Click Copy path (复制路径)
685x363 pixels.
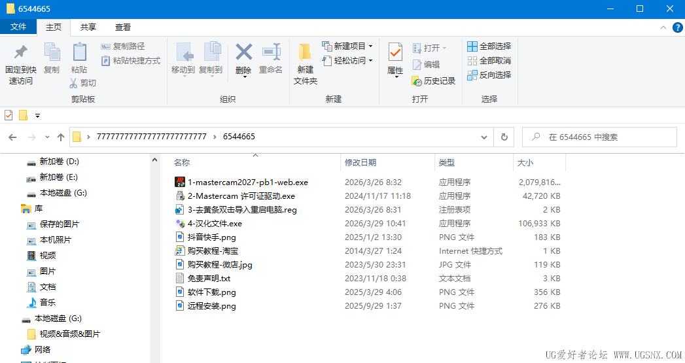point(123,46)
